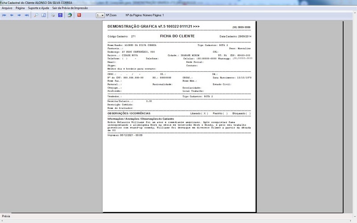This screenshot has width=357, height=223.
Task: Open the Página menu
Action: (20, 8)
